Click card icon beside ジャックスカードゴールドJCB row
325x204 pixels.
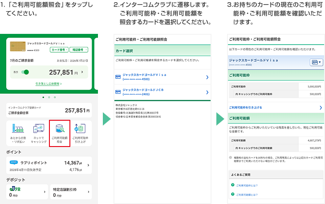click(118, 92)
